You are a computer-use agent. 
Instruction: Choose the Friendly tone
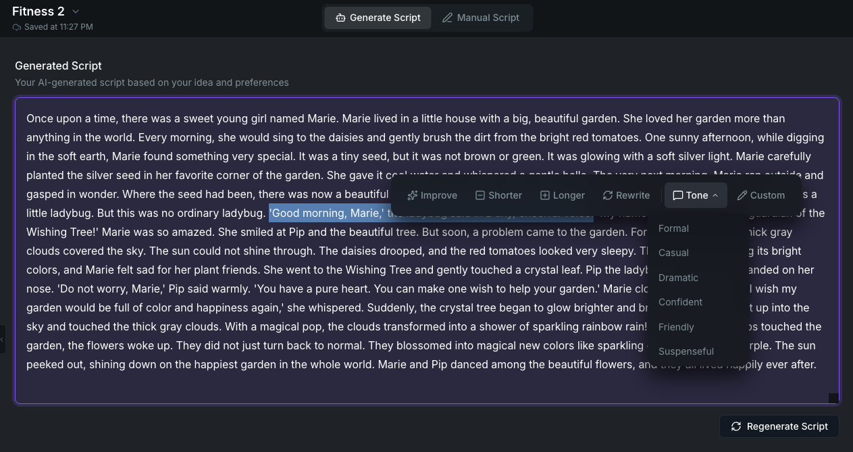(x=676, y=327)
